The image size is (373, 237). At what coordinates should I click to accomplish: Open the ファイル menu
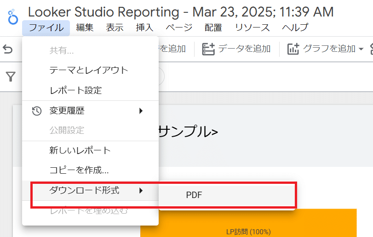[46, 28]
